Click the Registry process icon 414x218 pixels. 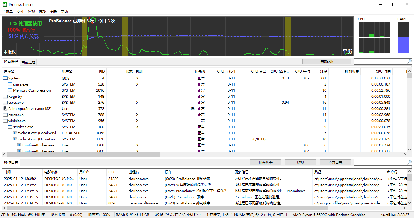[6, 97]
